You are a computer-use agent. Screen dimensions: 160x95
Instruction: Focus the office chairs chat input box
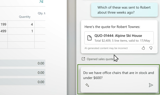(x=119, y=79)
